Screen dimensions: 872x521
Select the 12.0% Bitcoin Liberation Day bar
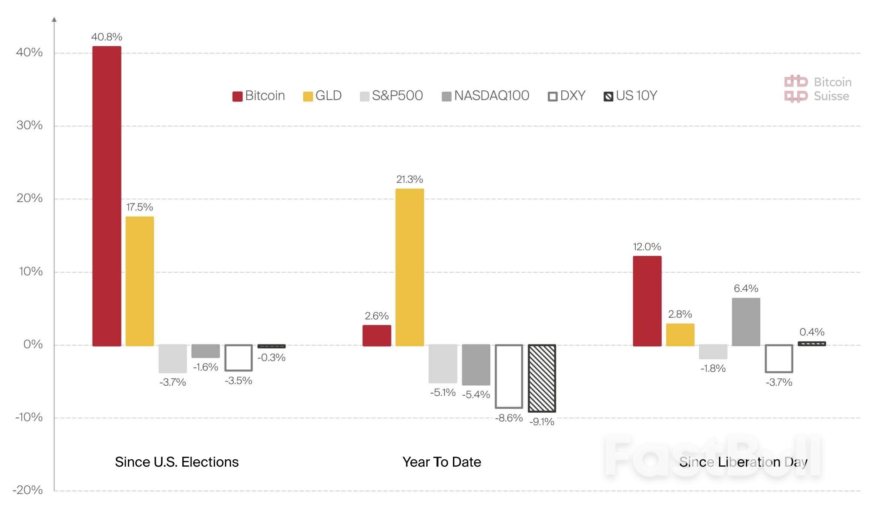click(647, 301)
